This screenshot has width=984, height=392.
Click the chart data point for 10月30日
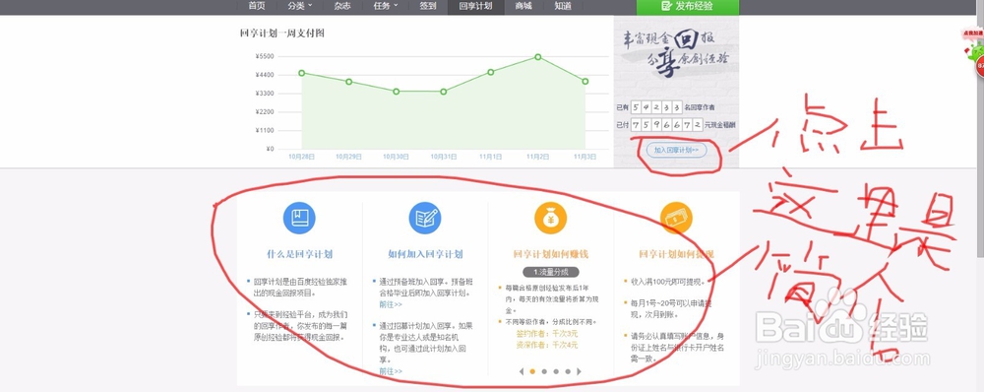tap(396, 92)
